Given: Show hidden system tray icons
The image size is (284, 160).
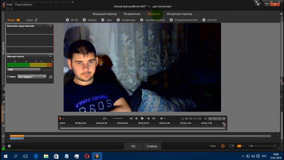Looking at the screenshot, I should (243, 156).
